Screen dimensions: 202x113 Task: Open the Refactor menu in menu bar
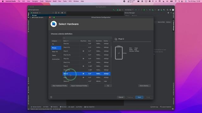pyautogui.click(x=48, y=1)
